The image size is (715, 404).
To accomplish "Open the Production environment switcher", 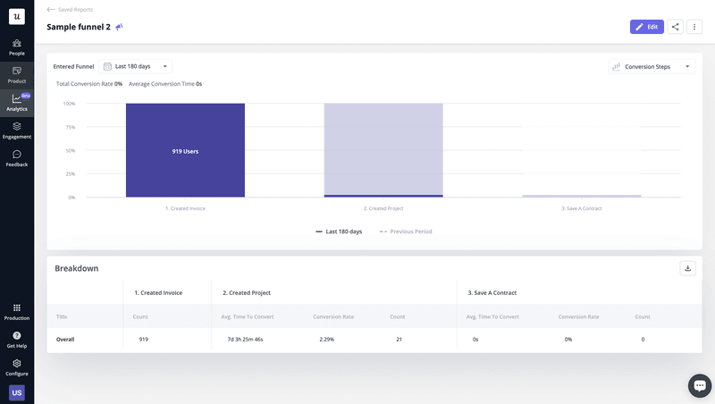I will coord(17,312).
